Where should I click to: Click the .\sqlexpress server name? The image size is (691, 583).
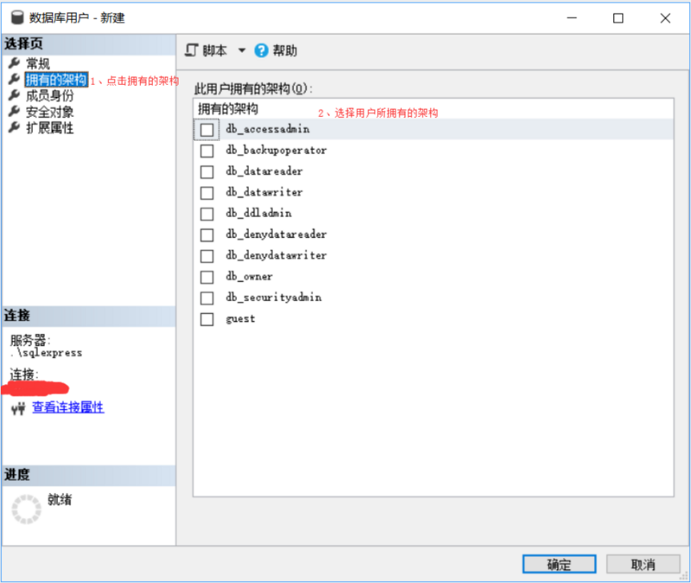coord(47,353)
